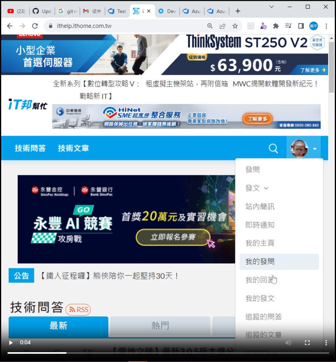This screenshot has width=336, height=362.
Task: Toggle the browser side panel
Action: click(x=301, y=26)
